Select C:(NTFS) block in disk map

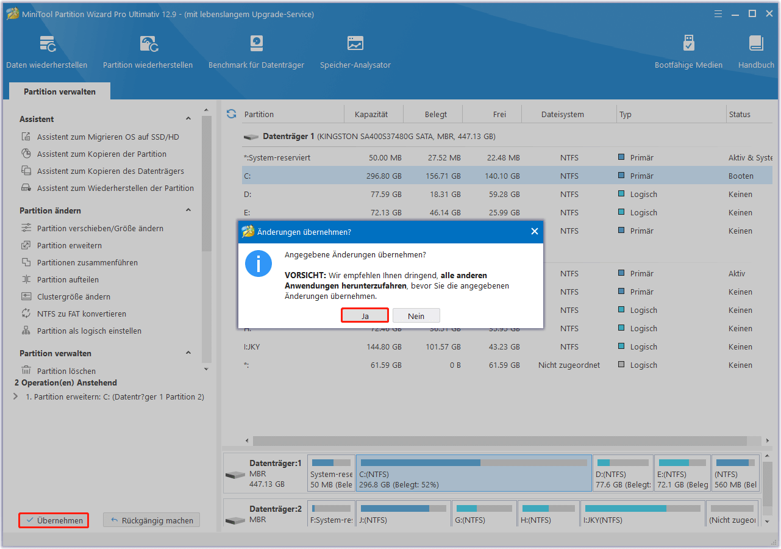[x=474, y=473]
